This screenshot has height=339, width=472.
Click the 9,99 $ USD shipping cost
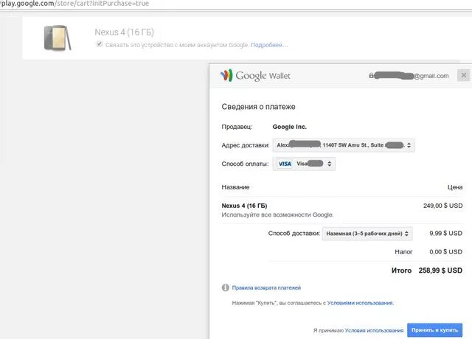pyautogui.click(x=445, y=233)
